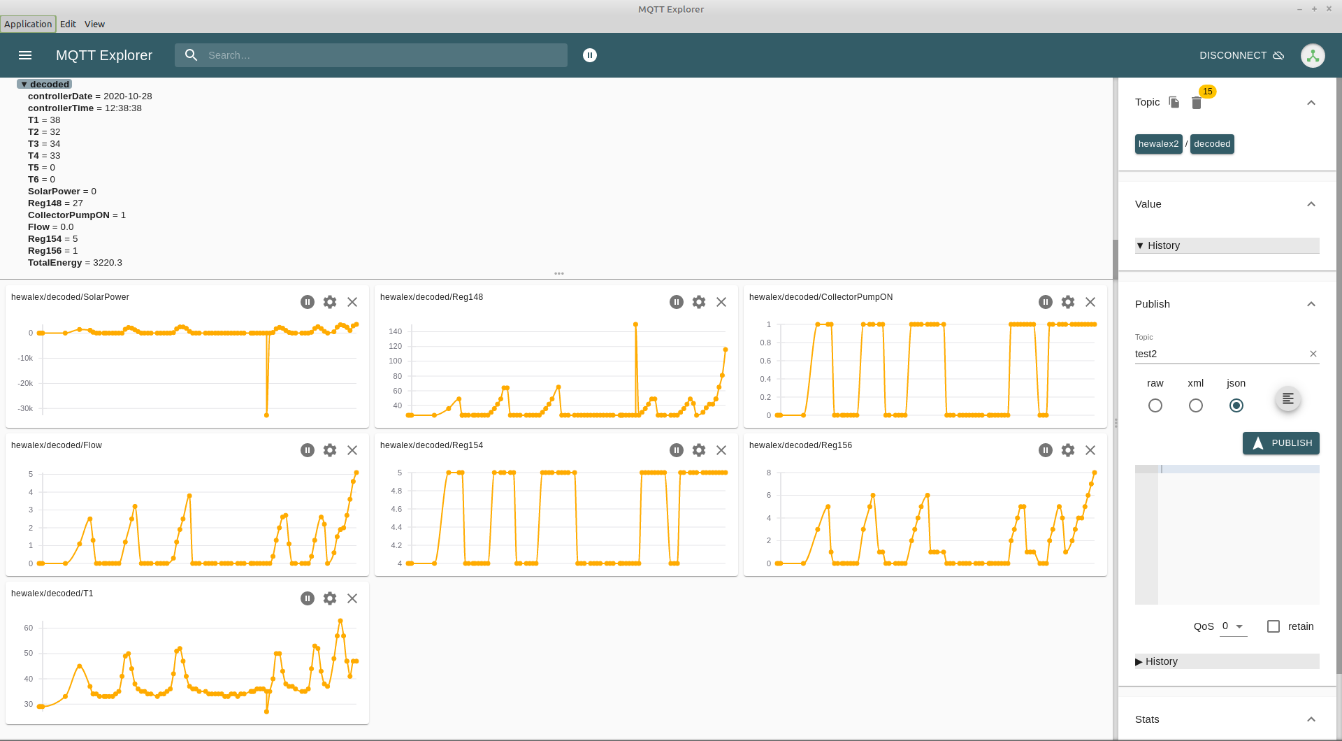1342x741 pixels.
Task: Select the T1 = 38 row
Action: coord(44,120)
